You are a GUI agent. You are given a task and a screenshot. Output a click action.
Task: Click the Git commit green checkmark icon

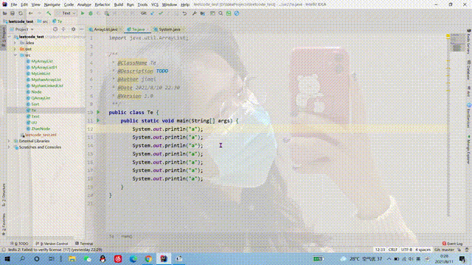161,13
